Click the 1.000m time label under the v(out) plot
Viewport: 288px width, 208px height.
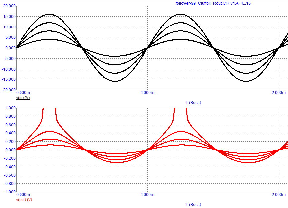(x=148, y=195)
